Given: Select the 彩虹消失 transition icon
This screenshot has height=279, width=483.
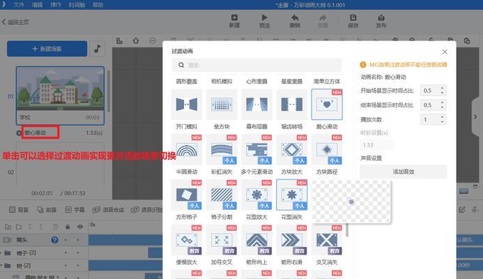Looking at the screenshot, I should click(222, 149).
